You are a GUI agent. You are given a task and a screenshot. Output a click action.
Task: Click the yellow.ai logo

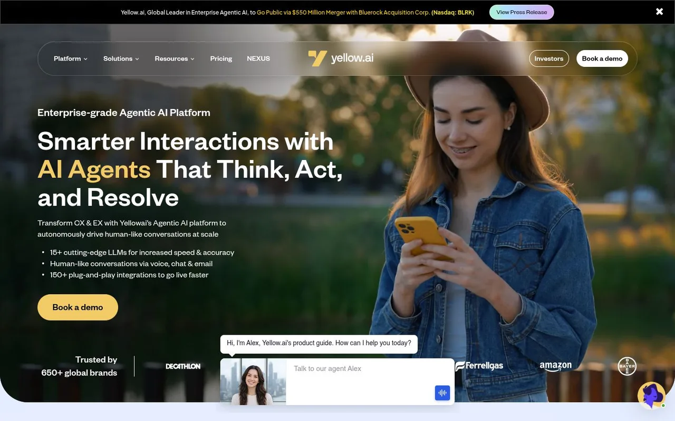coord(341,58)
